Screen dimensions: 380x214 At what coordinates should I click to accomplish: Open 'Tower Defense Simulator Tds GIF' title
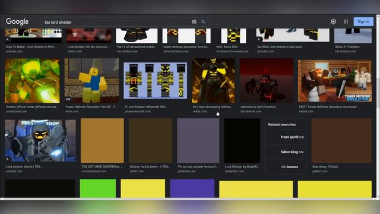click(x=91, y=107)
